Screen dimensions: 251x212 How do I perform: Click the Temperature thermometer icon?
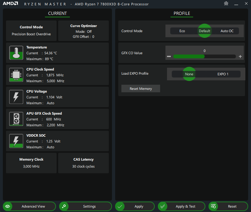tap(16, 53)
